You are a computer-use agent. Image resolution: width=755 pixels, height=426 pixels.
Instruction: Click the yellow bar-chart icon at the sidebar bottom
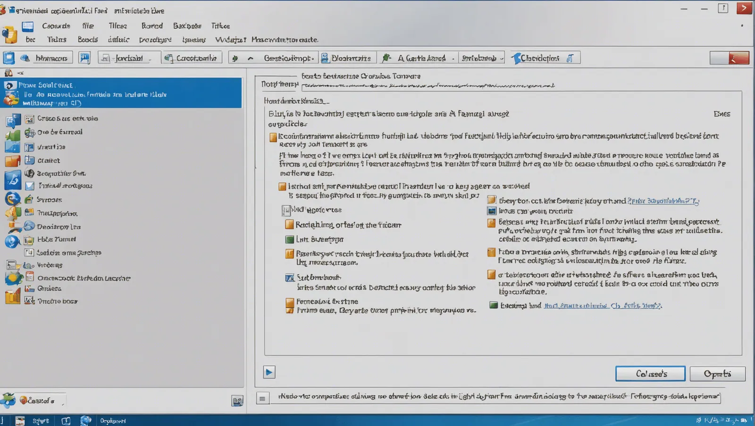pyautogui.click(x=12, y=296)
